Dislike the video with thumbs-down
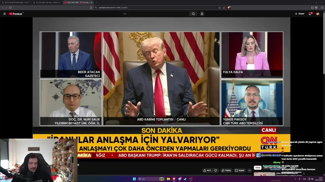 (216, 170)
